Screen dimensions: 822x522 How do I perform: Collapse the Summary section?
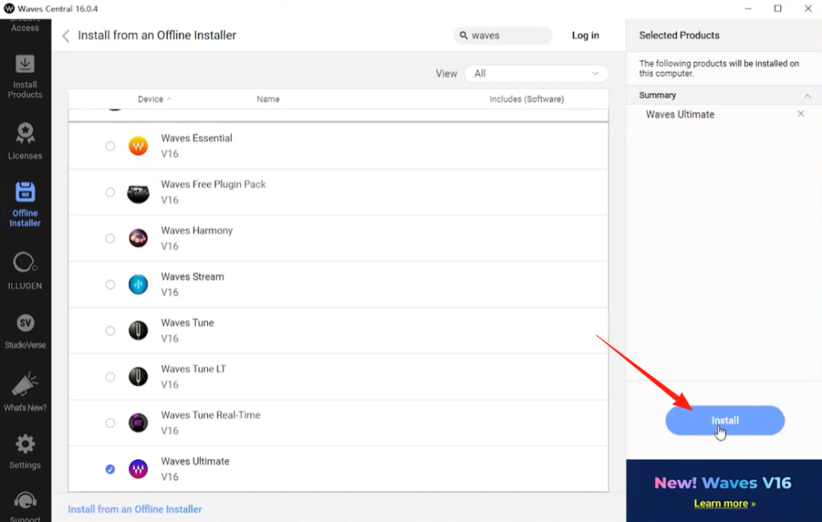(x=808, y=95)
